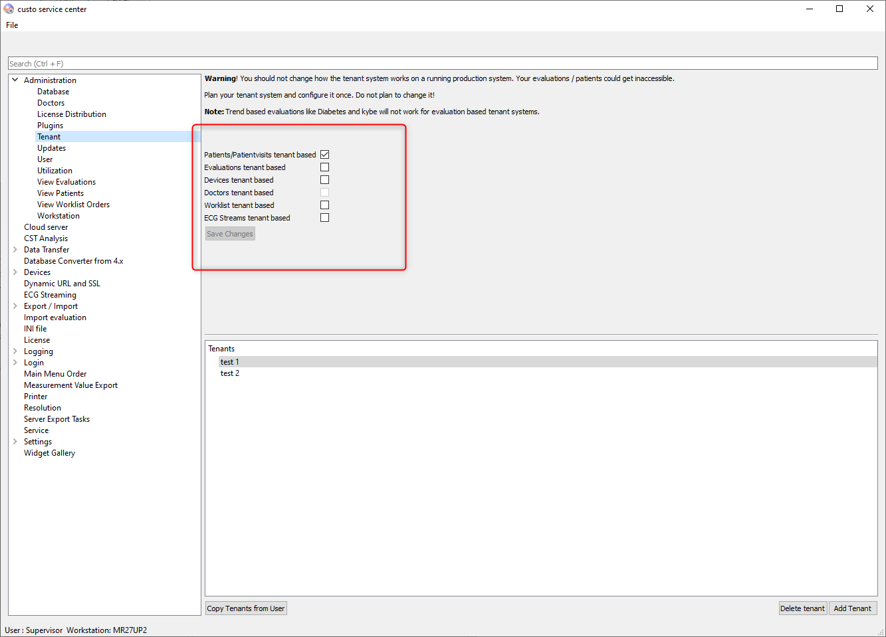
Task: Open the File menu
Action: click(x=12, y=25)
